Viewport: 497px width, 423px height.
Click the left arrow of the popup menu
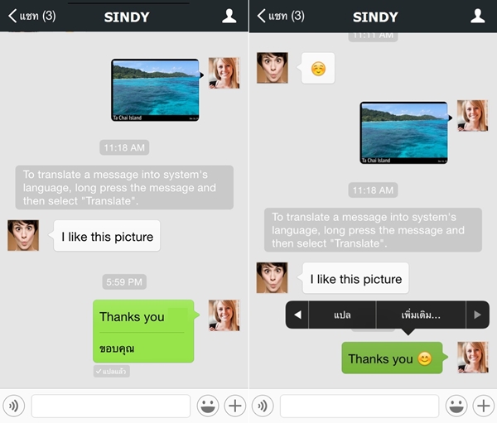[x=297, y=315]
